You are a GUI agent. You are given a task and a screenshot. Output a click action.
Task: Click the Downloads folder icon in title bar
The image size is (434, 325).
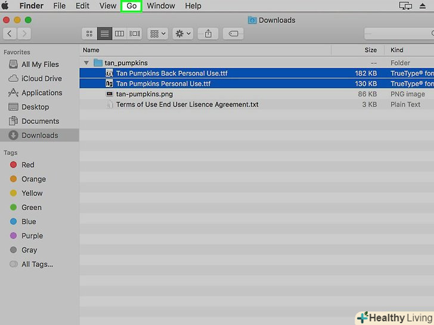tap(252, 20)
